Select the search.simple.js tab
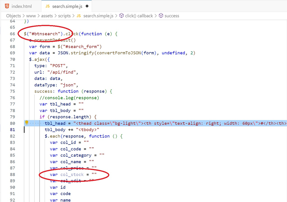Screen dimensions: 287x202 point(67,6)
